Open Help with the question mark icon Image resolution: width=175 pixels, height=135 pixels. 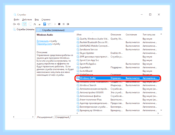(x=45, y=24)
